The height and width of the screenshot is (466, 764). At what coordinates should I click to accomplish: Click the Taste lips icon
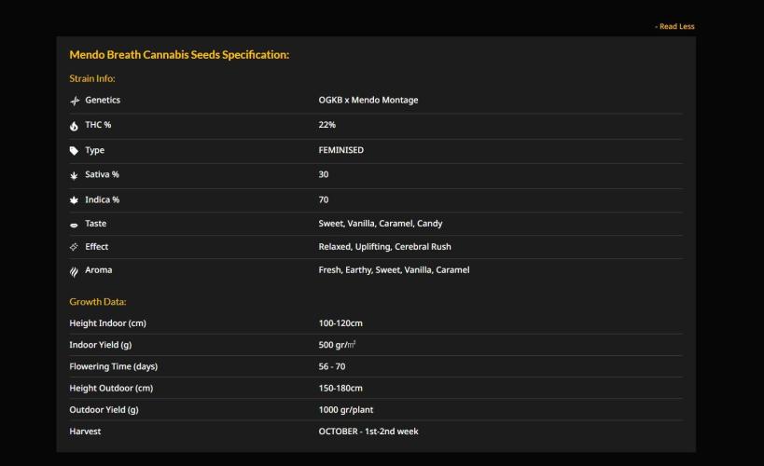point(75,225)
